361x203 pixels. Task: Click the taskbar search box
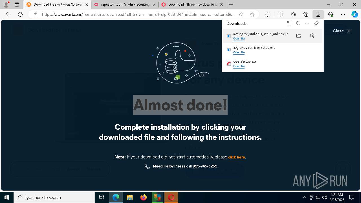[x=54, y=197]
